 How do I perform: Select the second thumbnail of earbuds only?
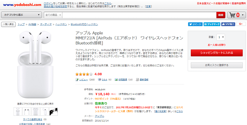27,111
